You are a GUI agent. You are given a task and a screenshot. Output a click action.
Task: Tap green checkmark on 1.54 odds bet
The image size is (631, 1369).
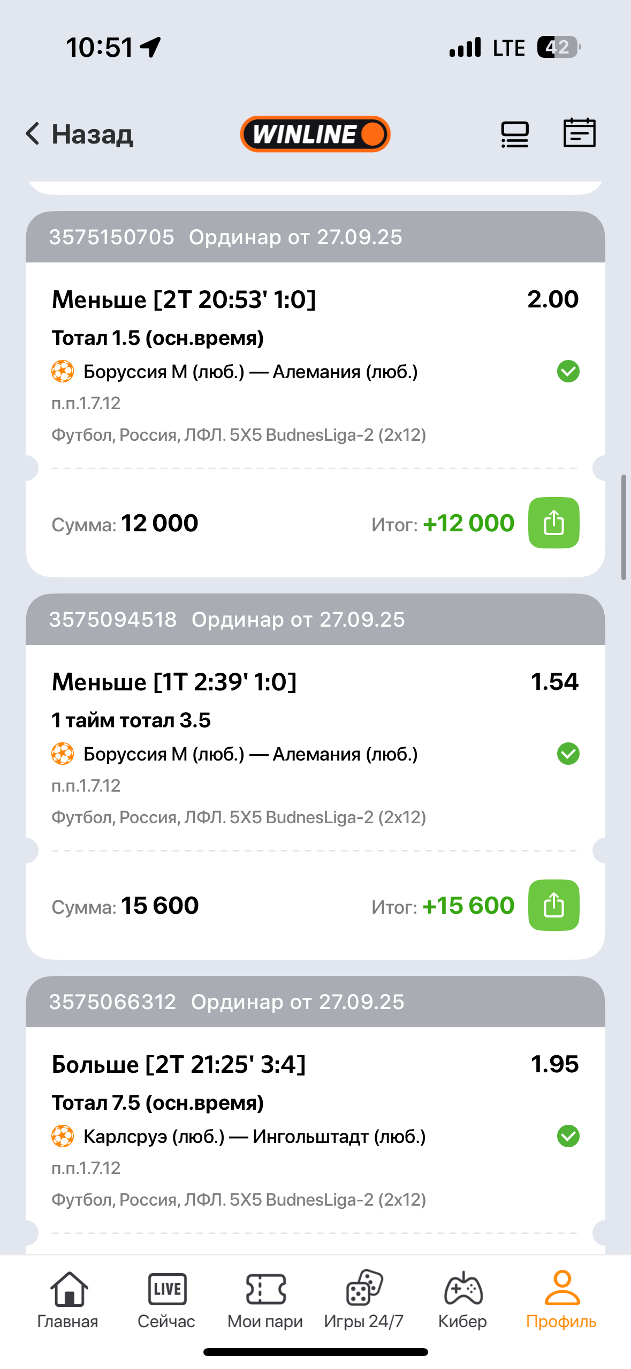[568, 754]
